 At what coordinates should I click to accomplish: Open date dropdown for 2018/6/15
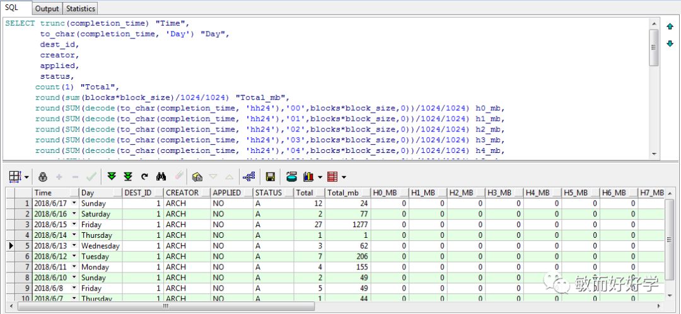pyautogui.click(x=74, y=224)
